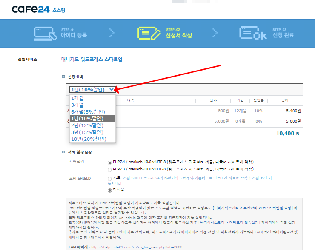The width and height of the screenshot is (315, 250).
Task: Select 1개월 from the period list
Action: 93,98
